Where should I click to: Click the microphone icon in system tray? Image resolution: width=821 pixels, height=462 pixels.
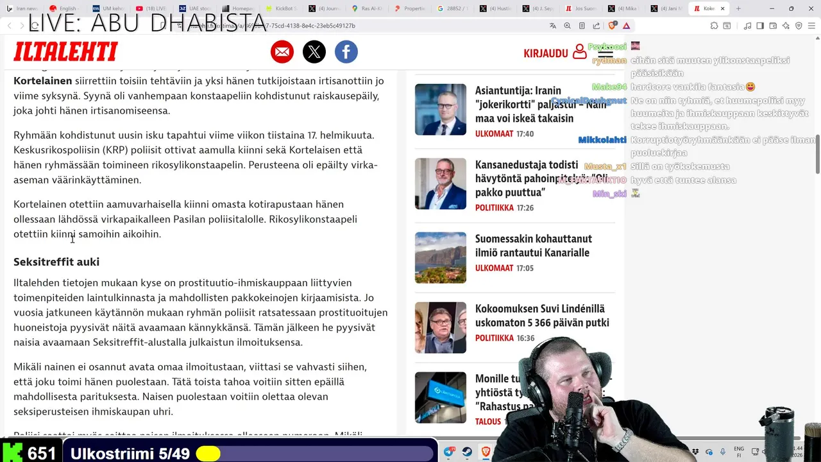[x=722, y=452]
